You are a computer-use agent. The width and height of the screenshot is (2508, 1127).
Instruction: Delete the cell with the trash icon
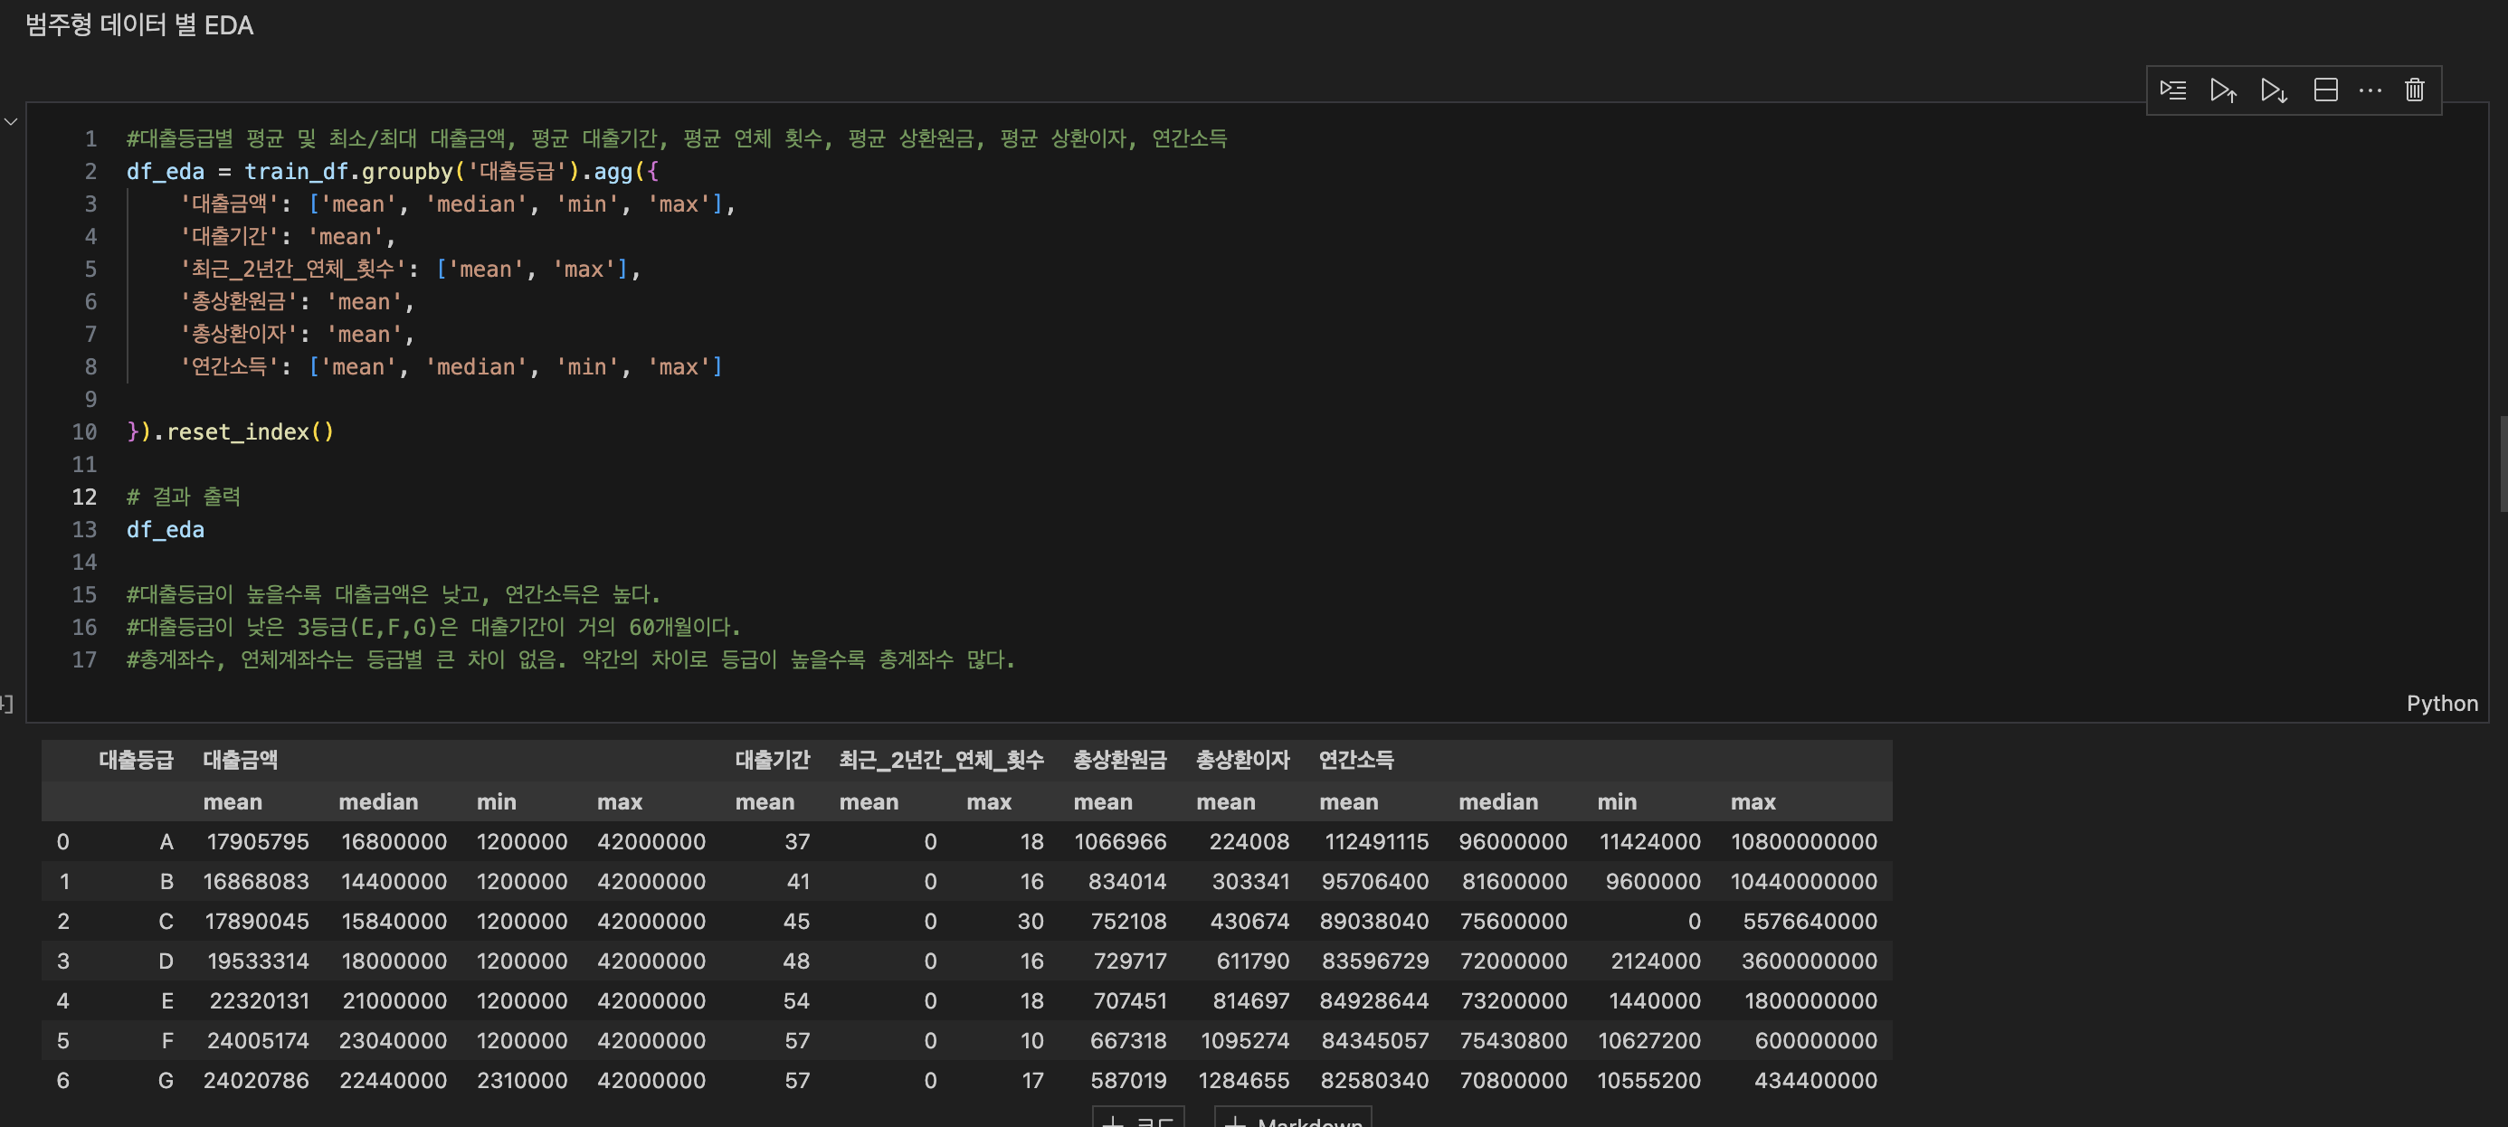[x=2415, y=90]
